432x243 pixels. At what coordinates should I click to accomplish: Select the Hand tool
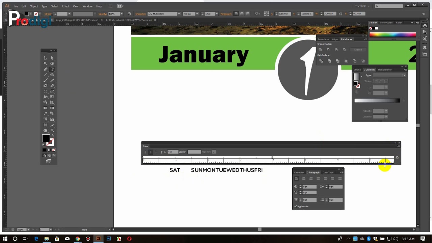click(x=46, y=131)
